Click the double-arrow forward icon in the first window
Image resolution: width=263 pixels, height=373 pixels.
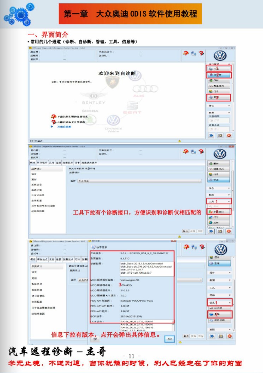pos(211,135)
